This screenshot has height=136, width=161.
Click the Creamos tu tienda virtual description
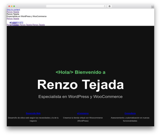[83, 119]
